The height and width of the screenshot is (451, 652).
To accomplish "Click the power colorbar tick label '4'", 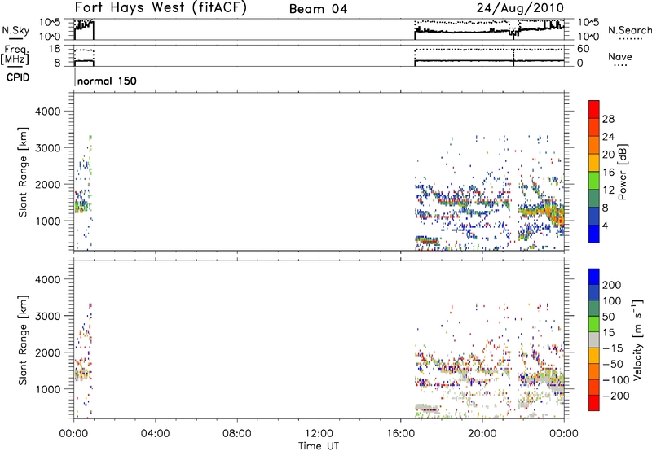I will [606, 225].
